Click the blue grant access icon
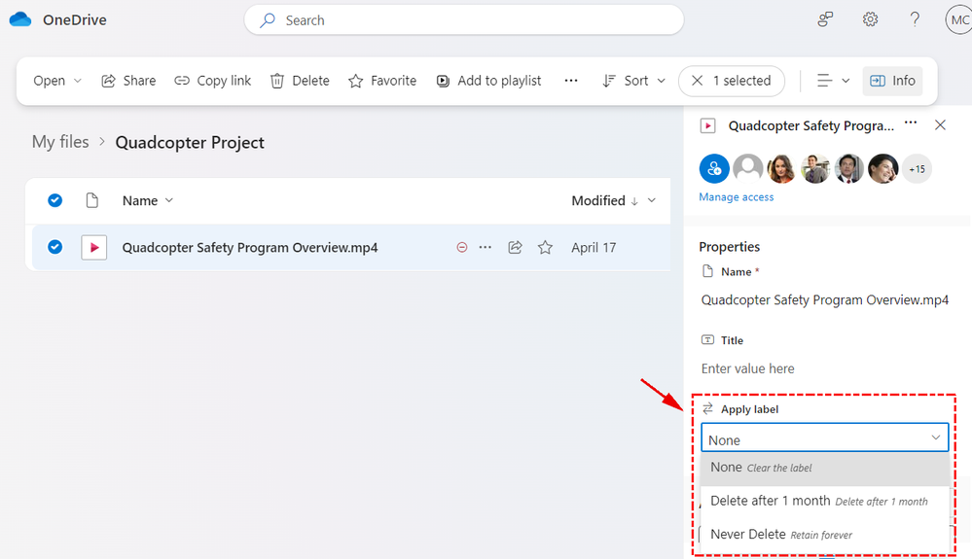 (714, 168)
